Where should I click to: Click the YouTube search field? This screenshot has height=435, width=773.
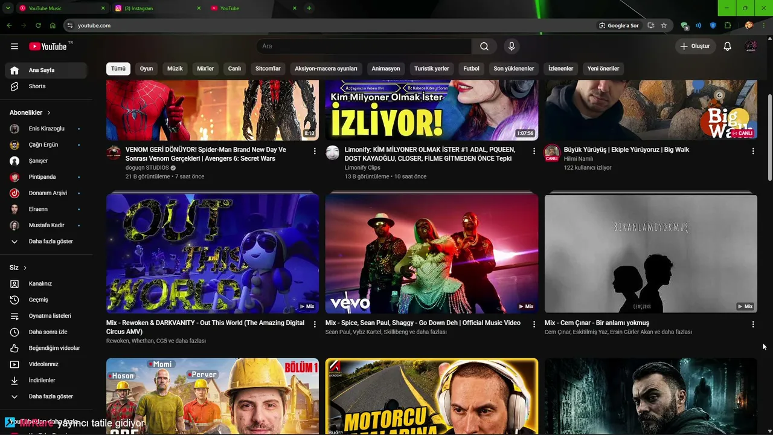(364, 47)
